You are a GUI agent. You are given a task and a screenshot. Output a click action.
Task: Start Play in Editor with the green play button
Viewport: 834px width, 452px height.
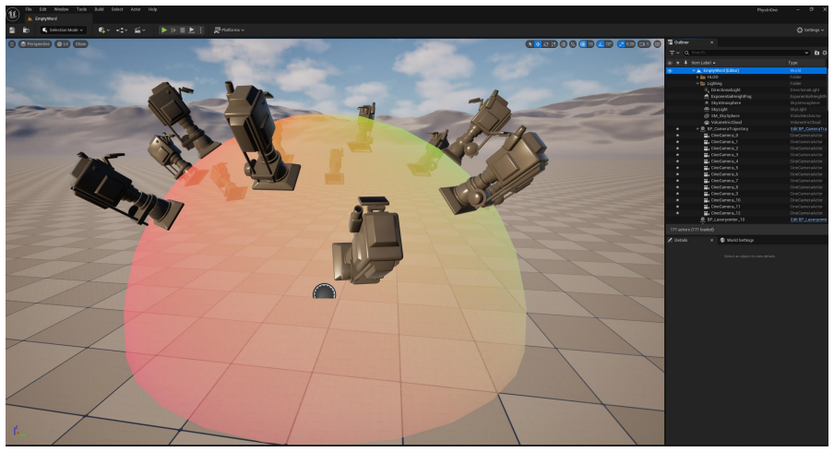(164, 30)
